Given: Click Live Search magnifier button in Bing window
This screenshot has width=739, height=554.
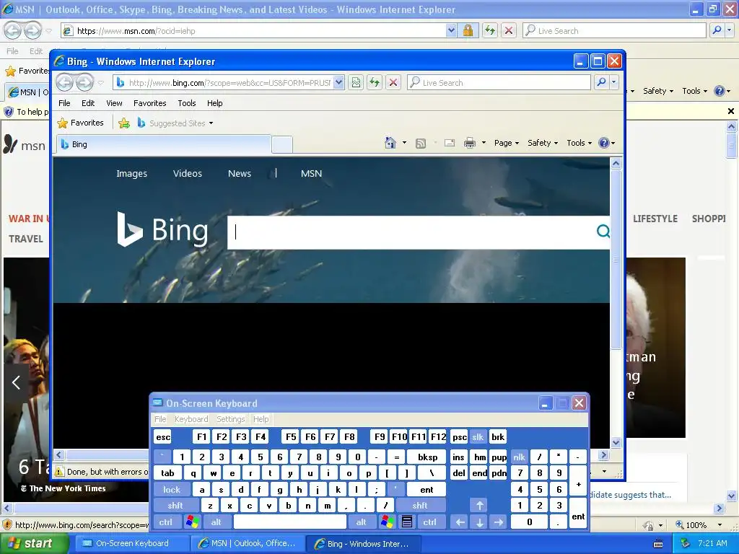Looking at the screenshot, I should click(x=601, y=83).
